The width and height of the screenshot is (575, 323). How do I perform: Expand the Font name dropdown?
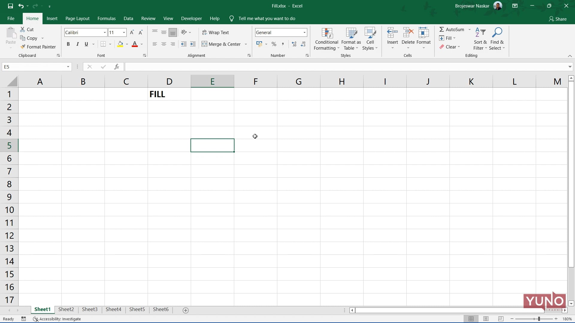pyautogui.click(x=104, y=32)
